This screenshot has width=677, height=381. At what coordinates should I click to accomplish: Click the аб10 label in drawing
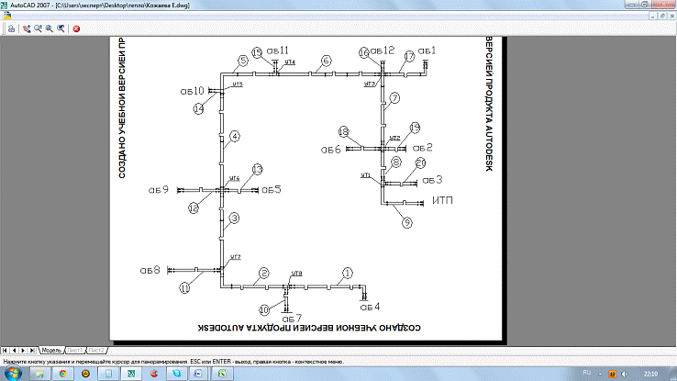click(192, 91)
